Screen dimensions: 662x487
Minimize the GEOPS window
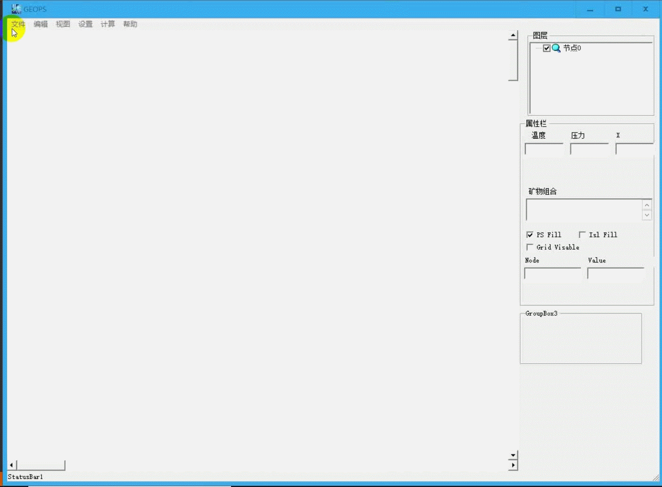pyautogui.click(x=590, y=9)
